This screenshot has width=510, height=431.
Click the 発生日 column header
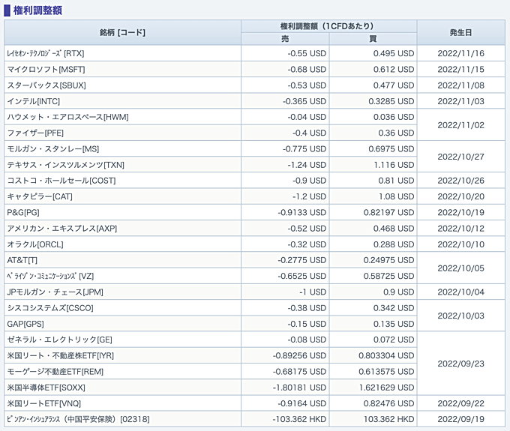tap(461, 32)
